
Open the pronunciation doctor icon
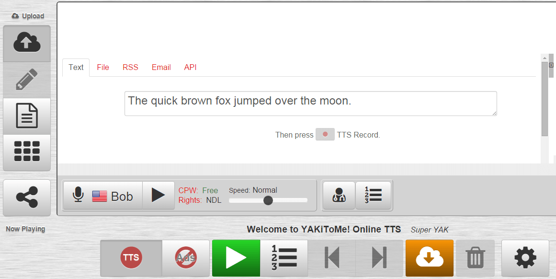339,196
